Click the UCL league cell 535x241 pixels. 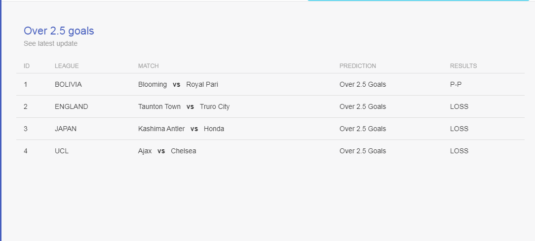pyautogui.click(x=62, y=151)
